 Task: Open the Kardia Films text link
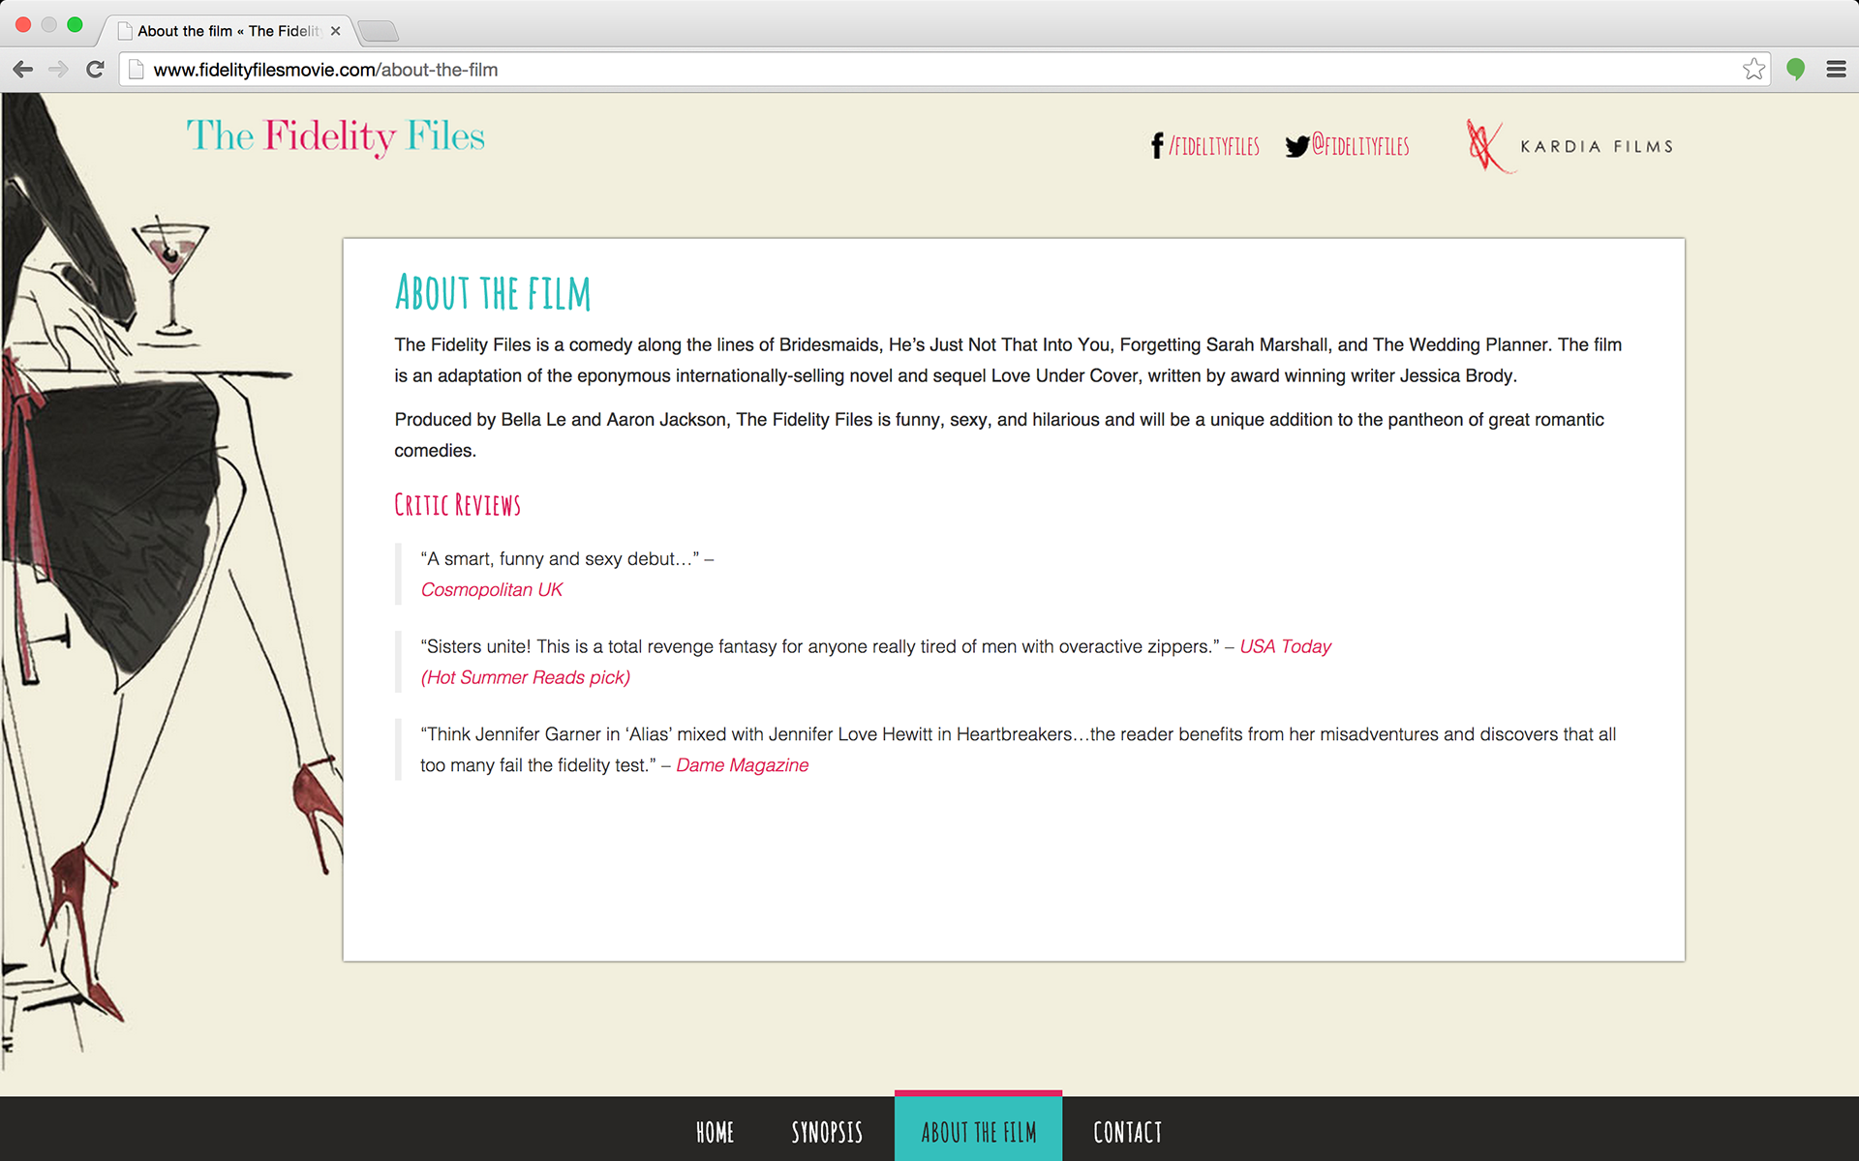click(1597, 146)
